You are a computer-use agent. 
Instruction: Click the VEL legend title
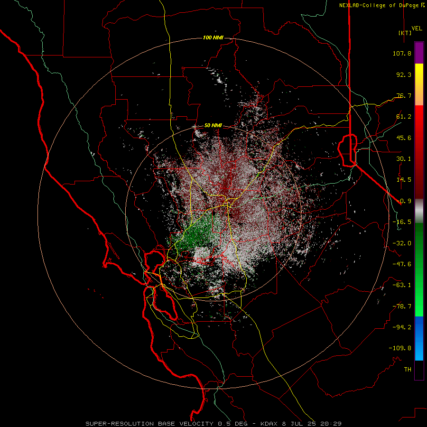pyautogui.click(x=417, y=28)
